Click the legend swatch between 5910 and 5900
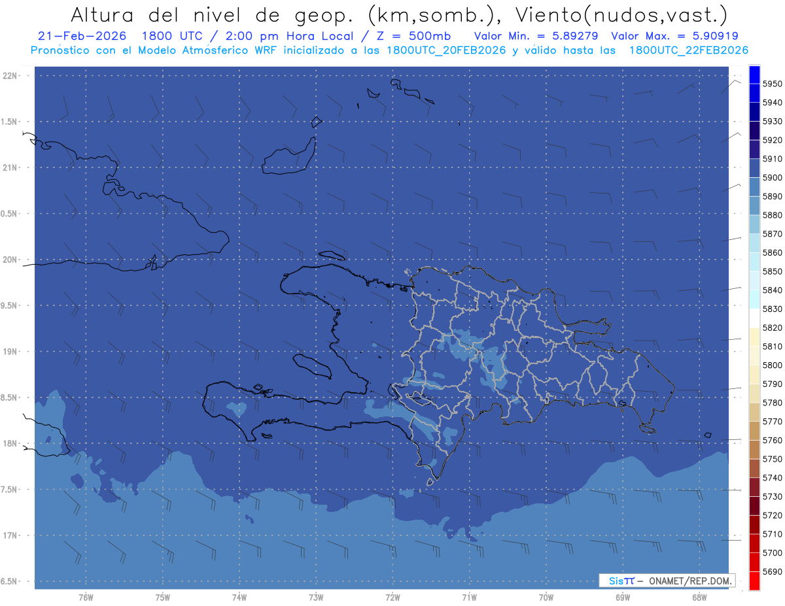 [754, 168]
